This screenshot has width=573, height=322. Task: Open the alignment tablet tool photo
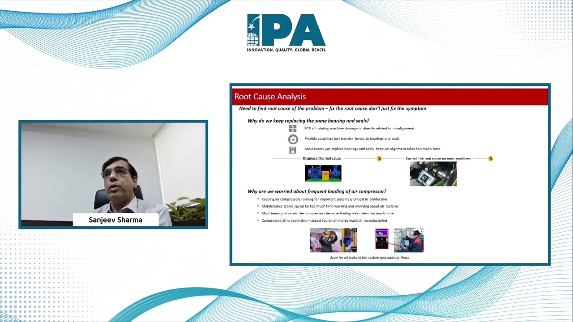(433, 174)
